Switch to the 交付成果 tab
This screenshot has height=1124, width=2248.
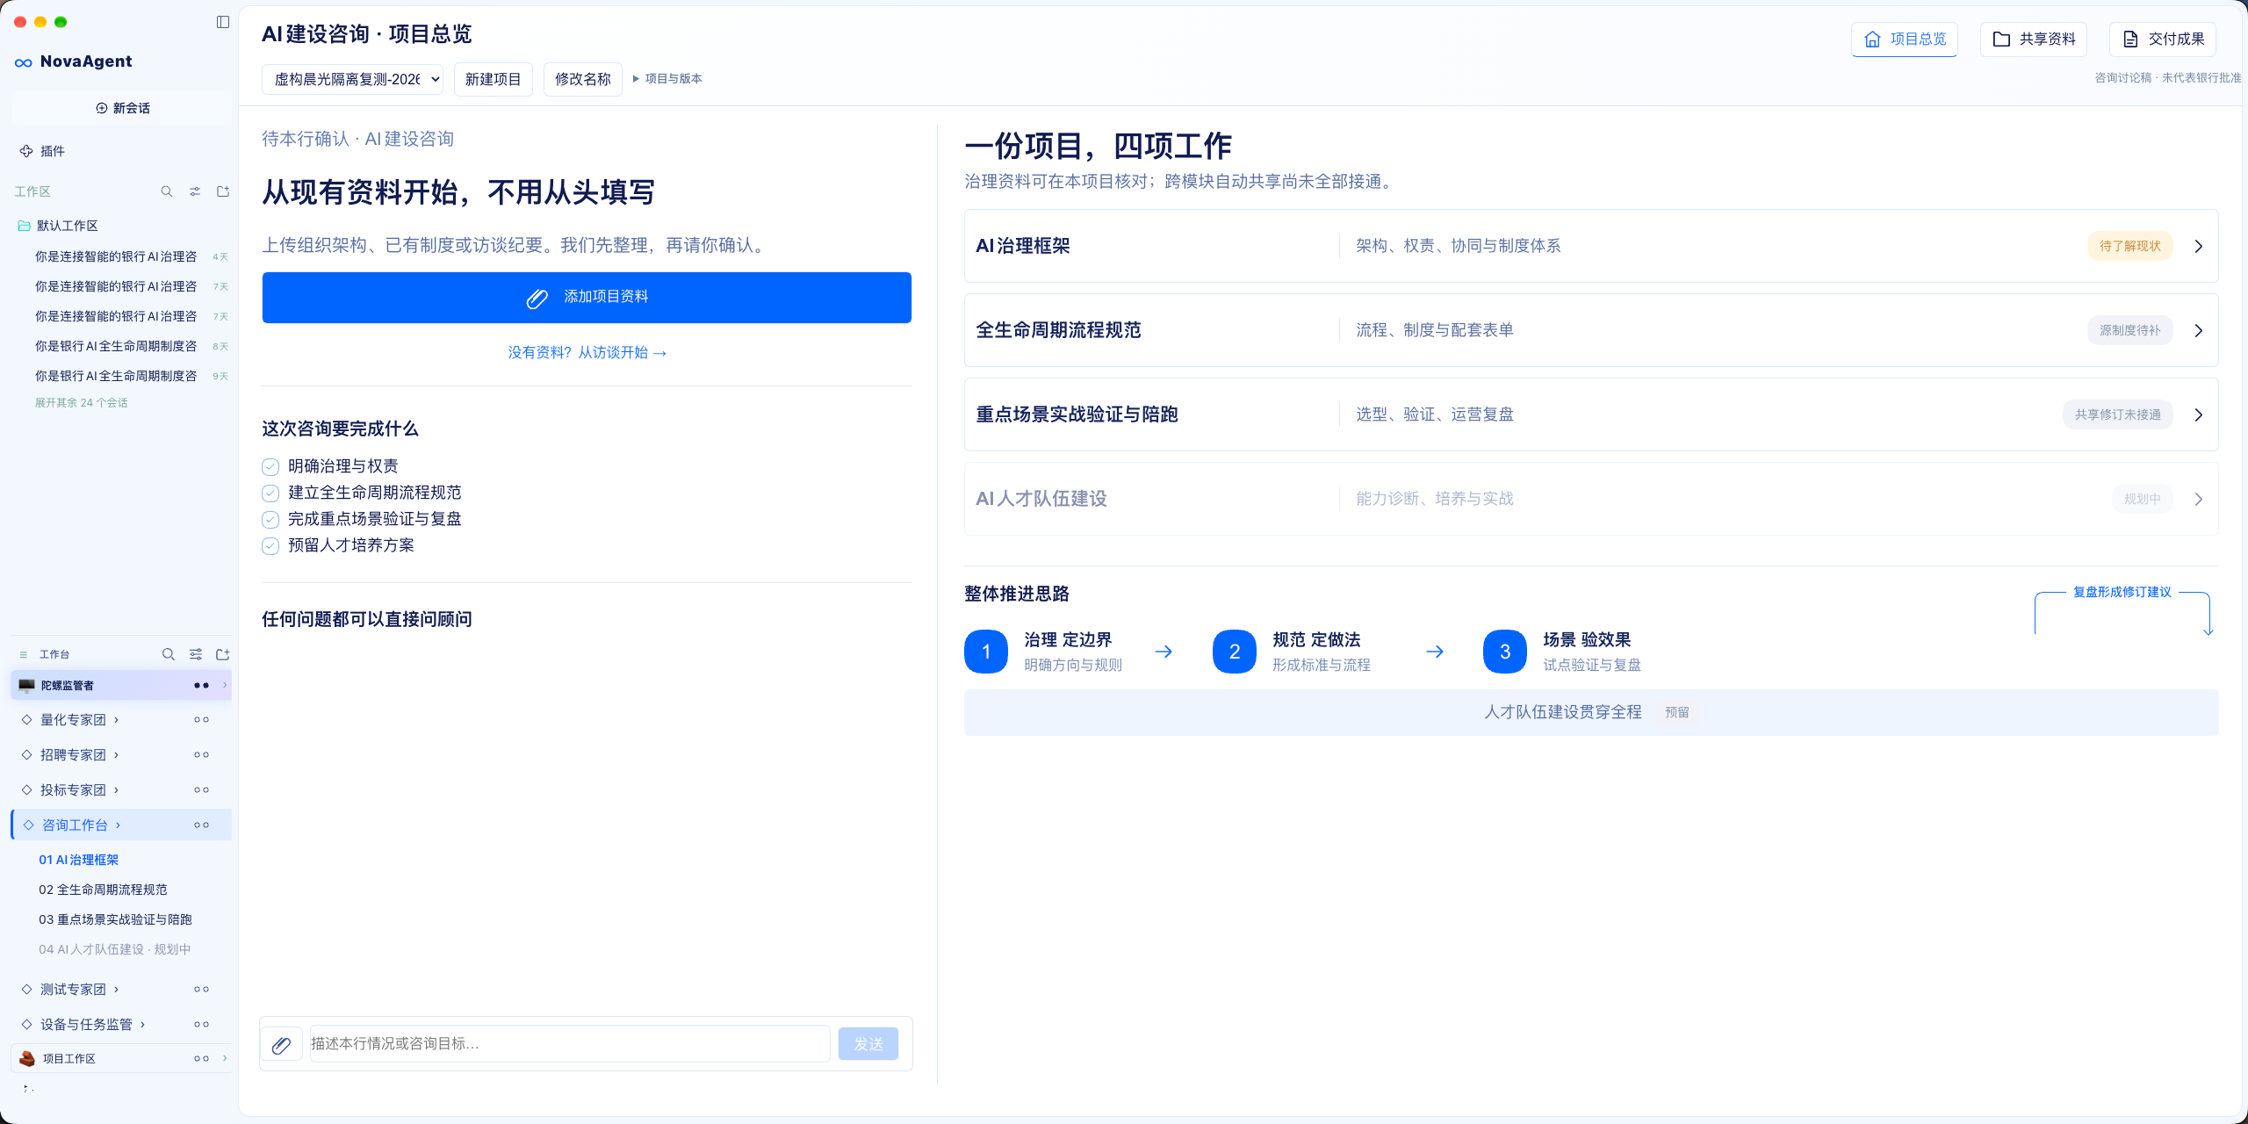2163,40
